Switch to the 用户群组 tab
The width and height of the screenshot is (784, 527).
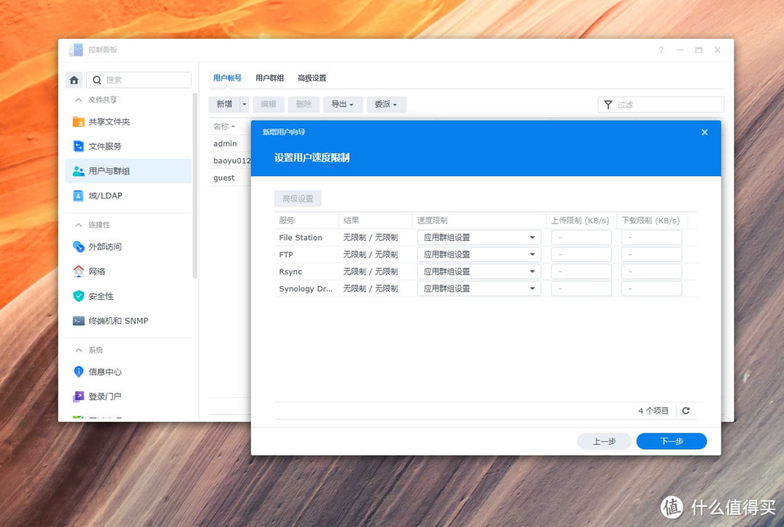tap(269, 78)
